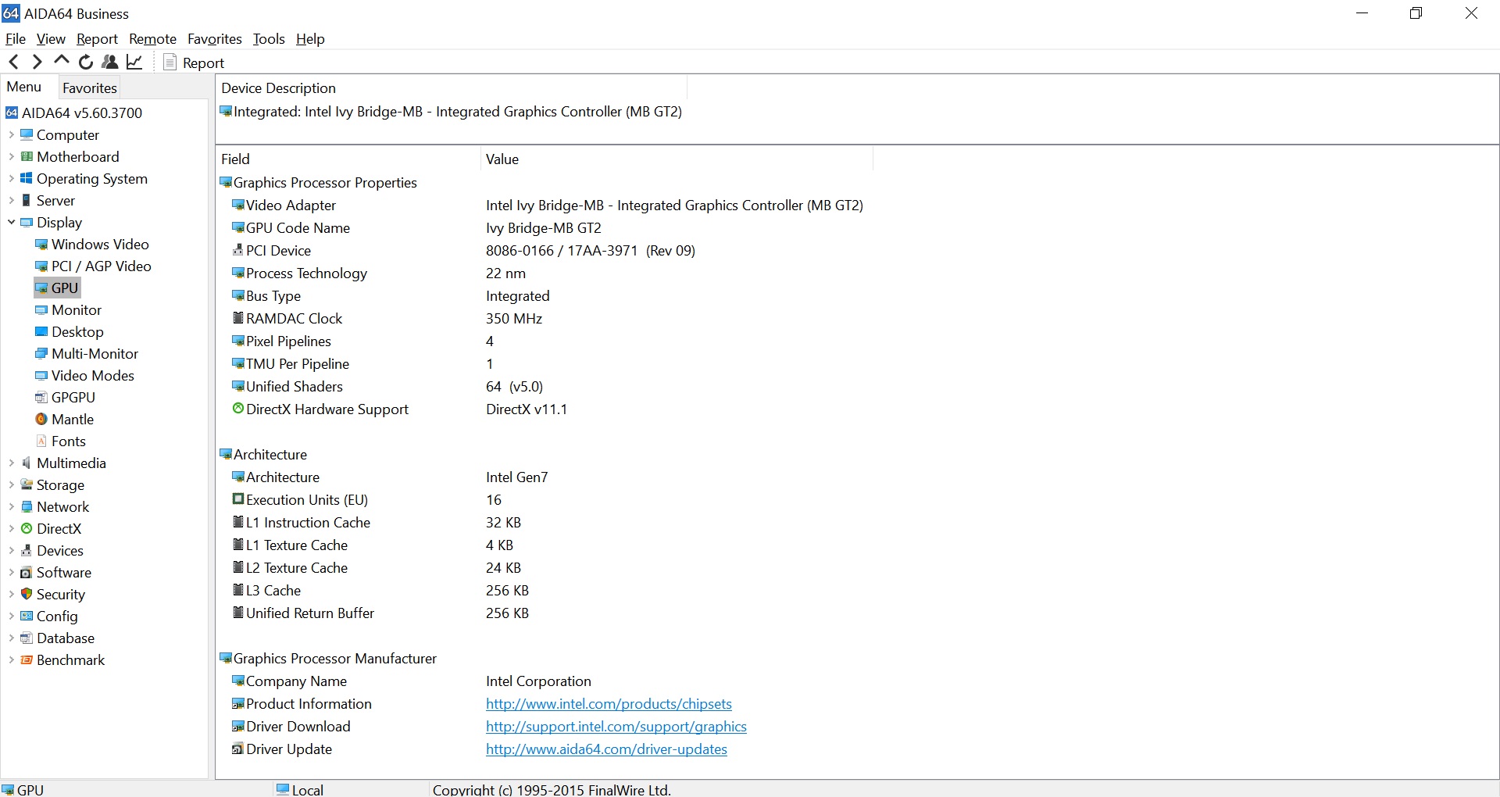
Task: Open the aida64.com driver-updates link
Action: pyautogui.click(x=606, y=749)
